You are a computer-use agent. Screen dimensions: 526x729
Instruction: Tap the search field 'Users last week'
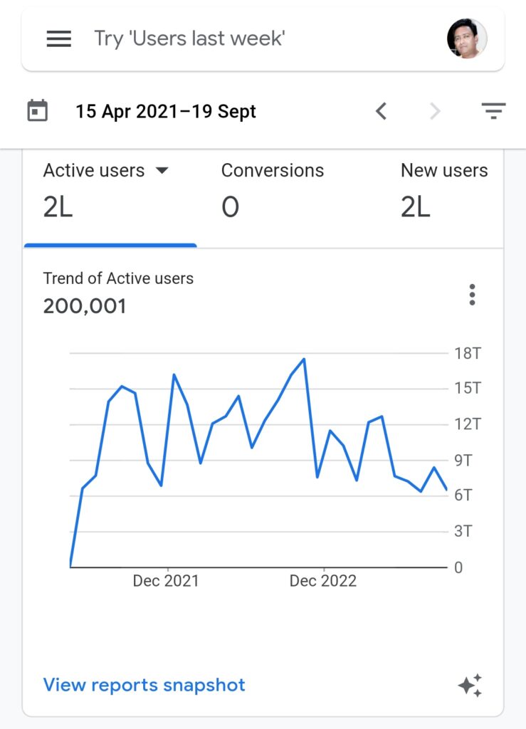coord(189,38)
